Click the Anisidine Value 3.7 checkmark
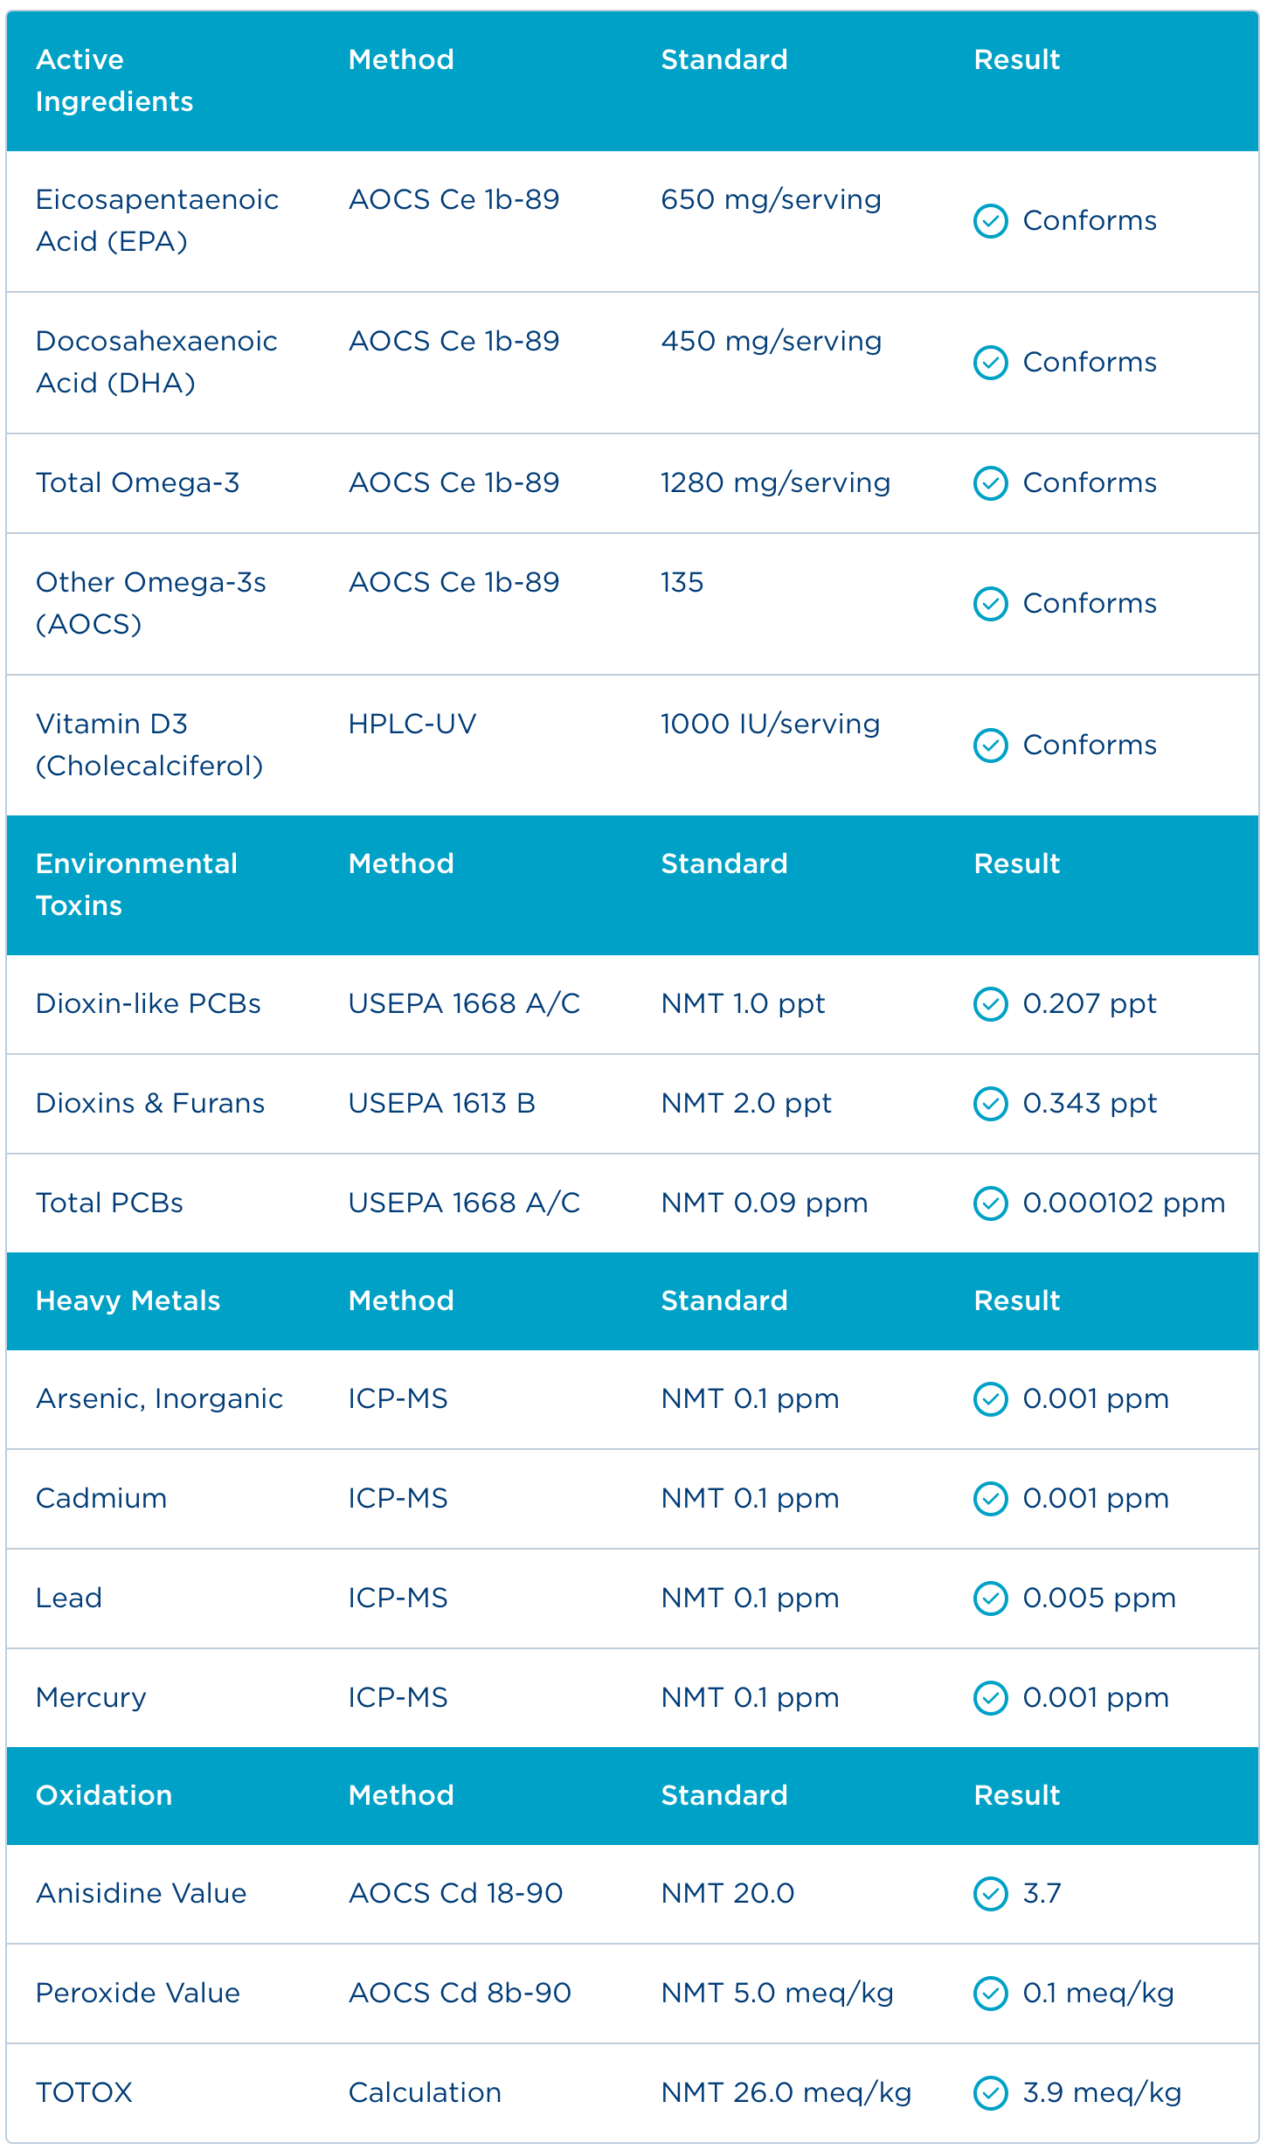Screen dimensions: 1267x2150 tap(990, 1894)
